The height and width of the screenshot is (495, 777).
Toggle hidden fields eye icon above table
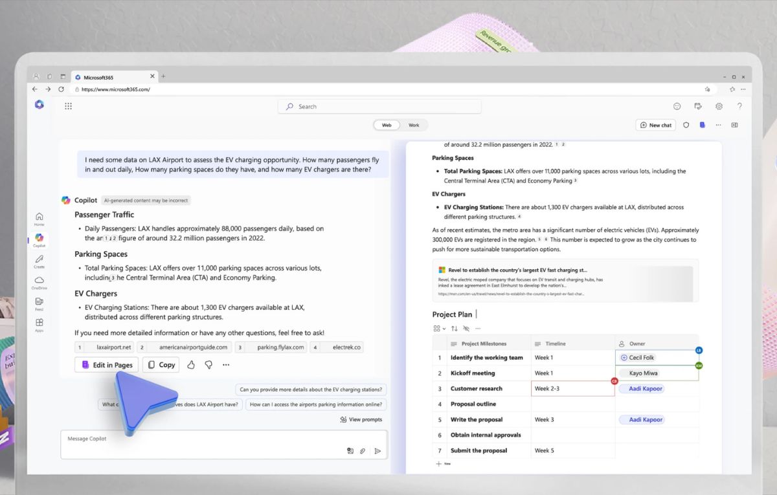[466, 329]
